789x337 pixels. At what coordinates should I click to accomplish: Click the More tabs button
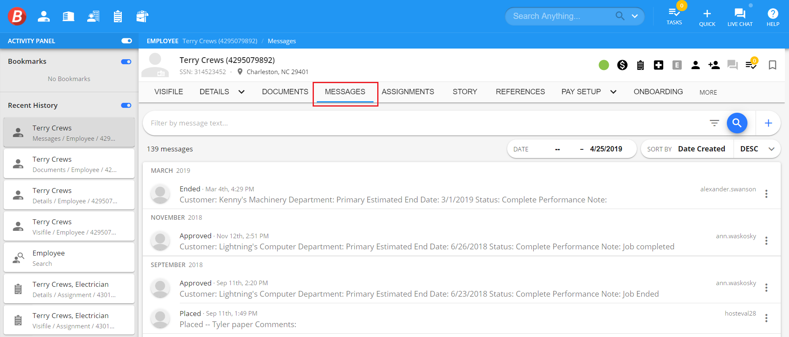click(x=708, y=92)
